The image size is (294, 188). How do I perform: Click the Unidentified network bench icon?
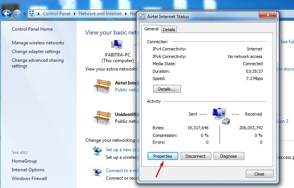coord(102,117)
